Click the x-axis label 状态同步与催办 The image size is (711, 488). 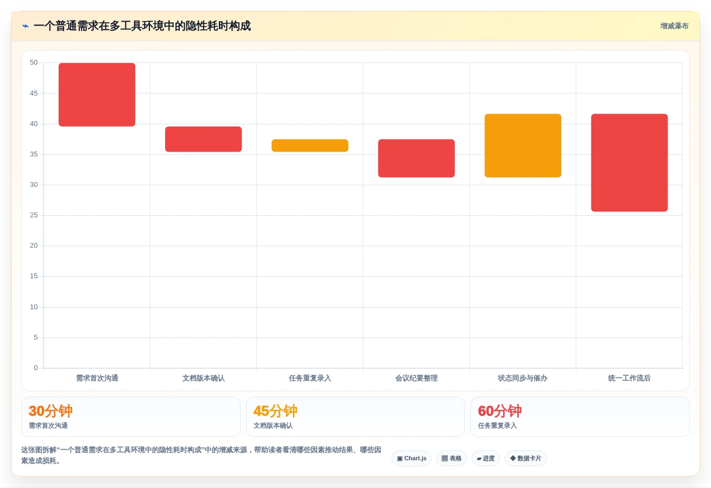[523, 378]
